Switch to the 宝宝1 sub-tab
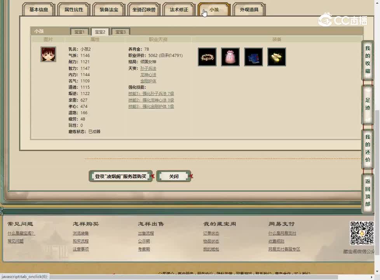Viewport: 380px width, 280px height. [x=79, y=31]
